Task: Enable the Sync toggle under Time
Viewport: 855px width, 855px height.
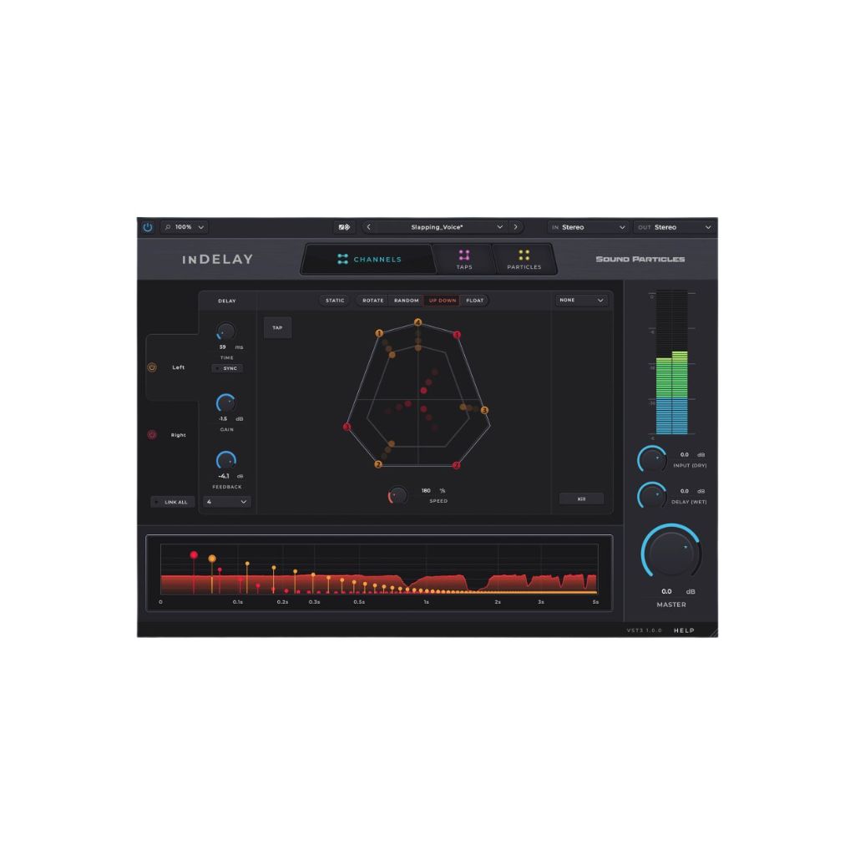Action: pos(227,368)
